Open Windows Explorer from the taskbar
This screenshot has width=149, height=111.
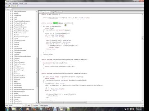[x=14, y=109]
